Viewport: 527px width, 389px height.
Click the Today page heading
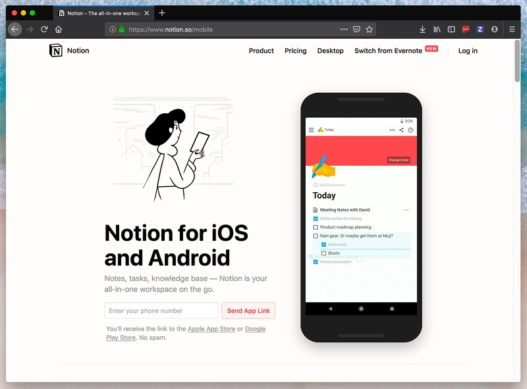pos(324,195)
